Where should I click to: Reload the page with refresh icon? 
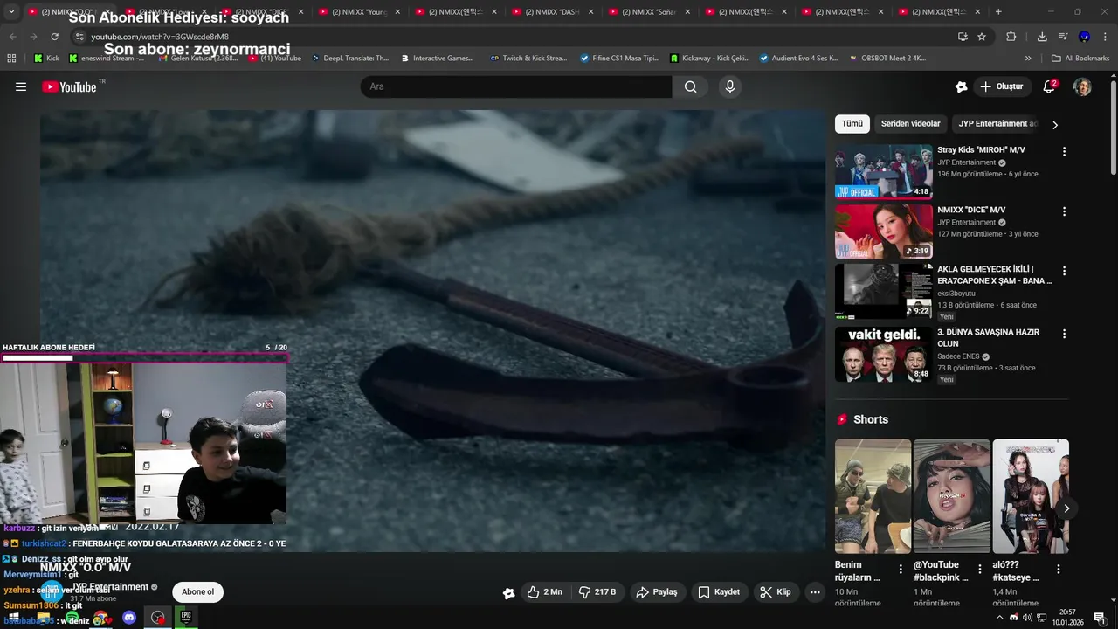tap(54, 37)
